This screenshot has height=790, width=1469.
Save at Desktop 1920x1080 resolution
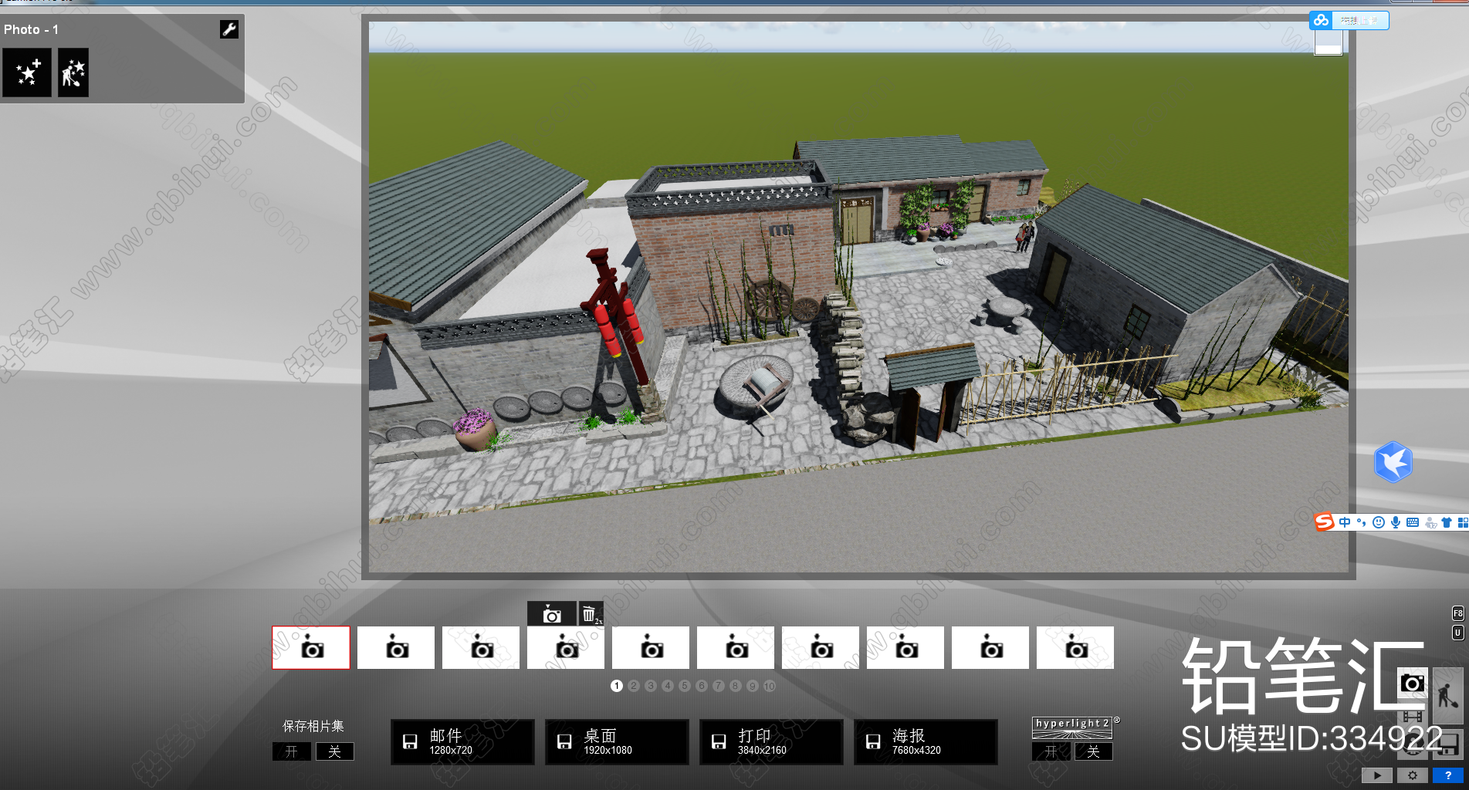[x=617, y=742]
